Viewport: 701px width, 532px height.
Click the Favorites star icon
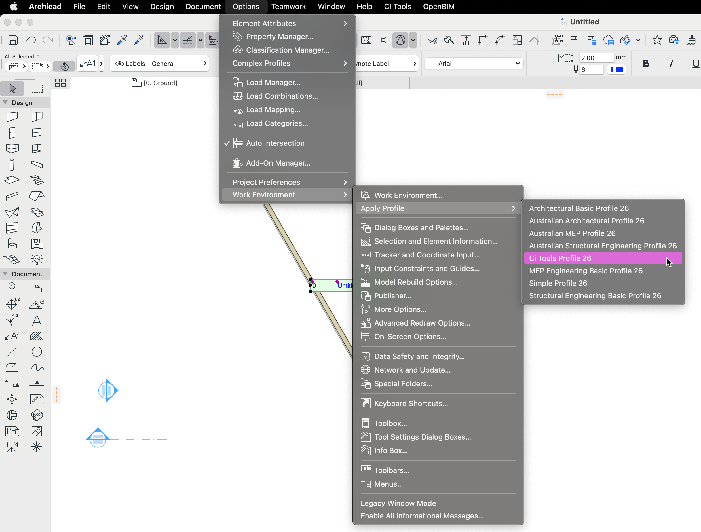[657, 40]
